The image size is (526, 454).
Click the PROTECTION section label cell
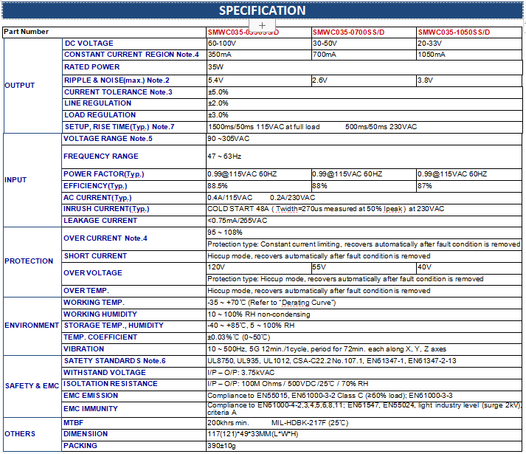coord(29,261)
